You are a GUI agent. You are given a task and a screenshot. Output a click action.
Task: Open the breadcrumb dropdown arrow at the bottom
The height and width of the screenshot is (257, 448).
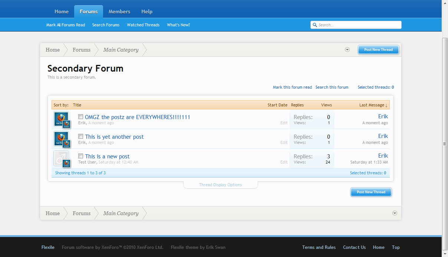click(395, 213)
